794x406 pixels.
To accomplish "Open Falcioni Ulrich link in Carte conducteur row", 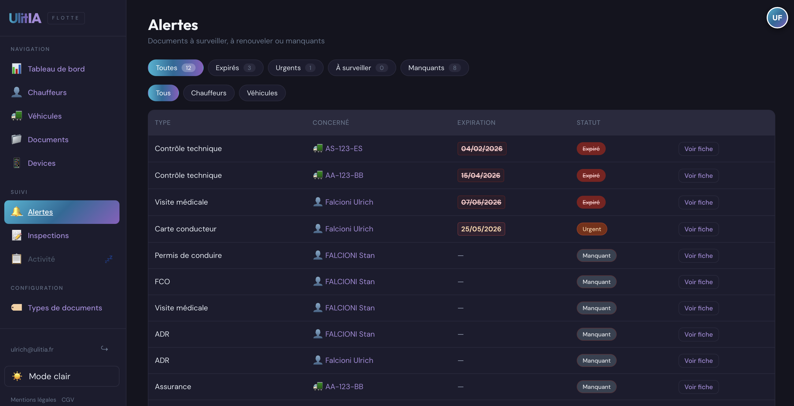I will point(349,229).
